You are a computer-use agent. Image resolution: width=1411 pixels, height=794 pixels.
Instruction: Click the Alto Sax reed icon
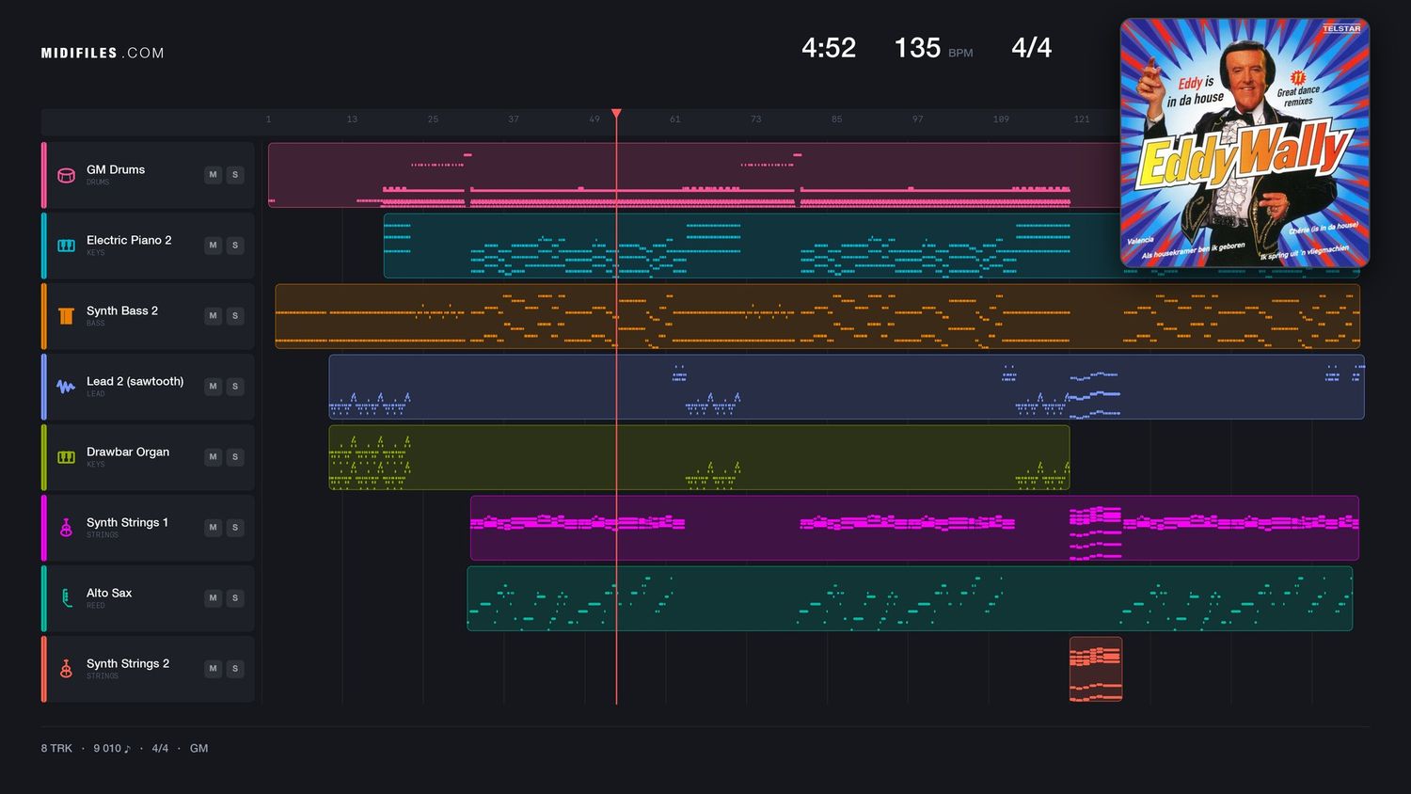tap(66, 598)
